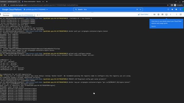The height and width of the screenshot is (103, 184).
Task: Click the Web Preview icon
Action: (x=162, y=15)
